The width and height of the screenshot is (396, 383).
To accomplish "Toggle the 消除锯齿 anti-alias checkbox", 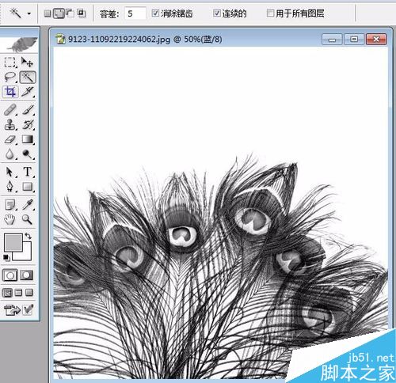I will (x=155, y=13).
